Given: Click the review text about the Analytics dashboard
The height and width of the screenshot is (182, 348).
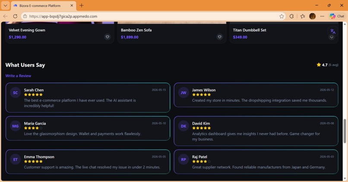Looking at the screenshot, I should (256, 136).
